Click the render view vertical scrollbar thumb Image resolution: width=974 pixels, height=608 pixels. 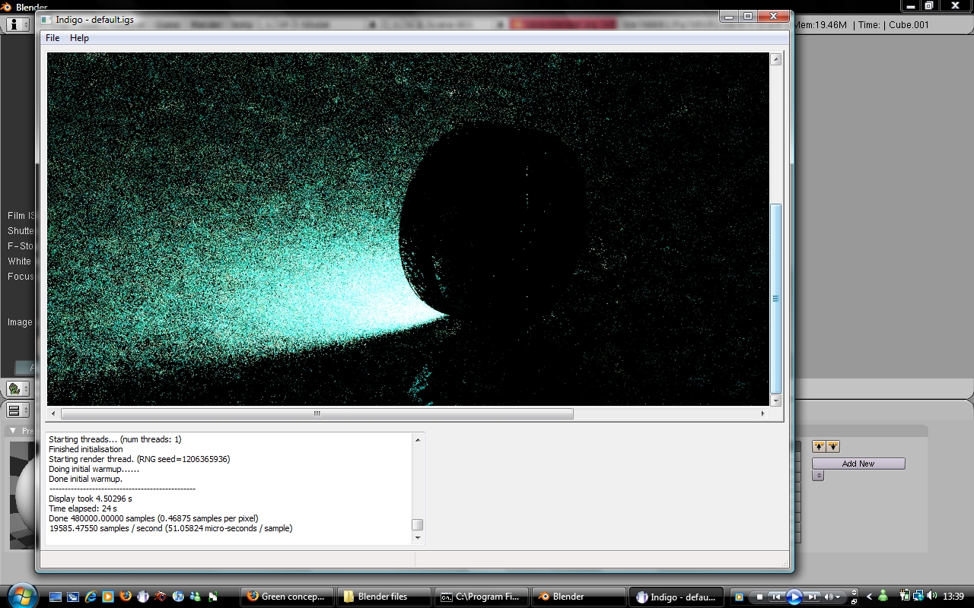[775, 298]
